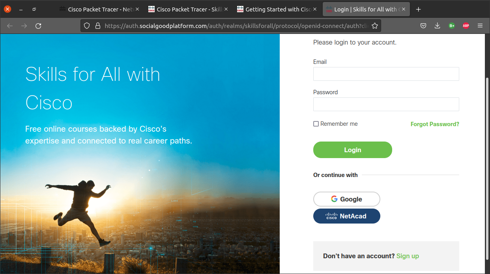Open a new browser tab
This screenshot has width=490, height=274.
click(x=419, y=9)
